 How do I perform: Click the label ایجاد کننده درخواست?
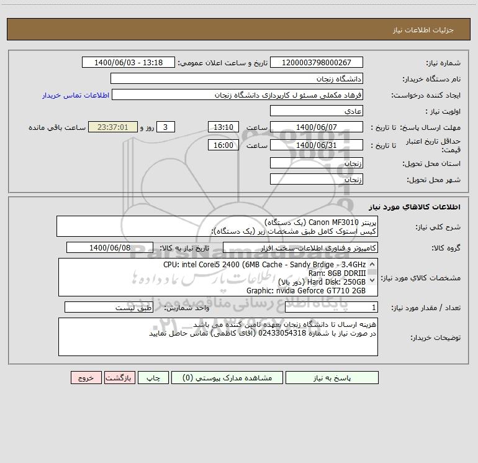coord(426,95)
